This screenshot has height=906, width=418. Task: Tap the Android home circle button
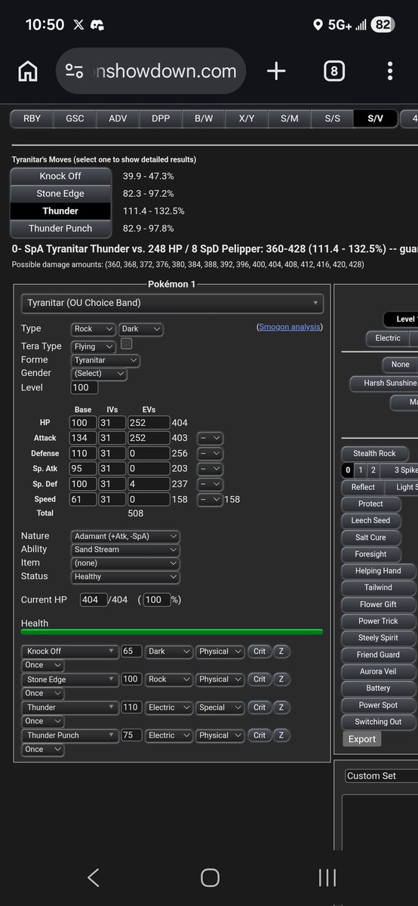[210, 877]
